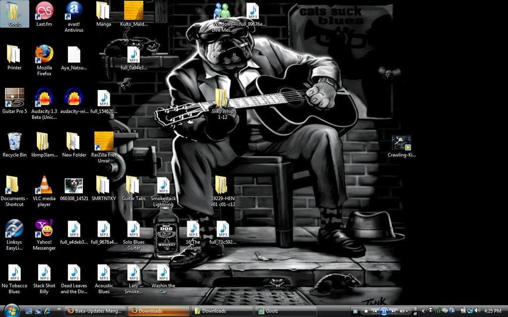508x317 pixels.
Task: Select the audacity-wi... installer icon
Action: pyautogui.click(x=74, y=101)
